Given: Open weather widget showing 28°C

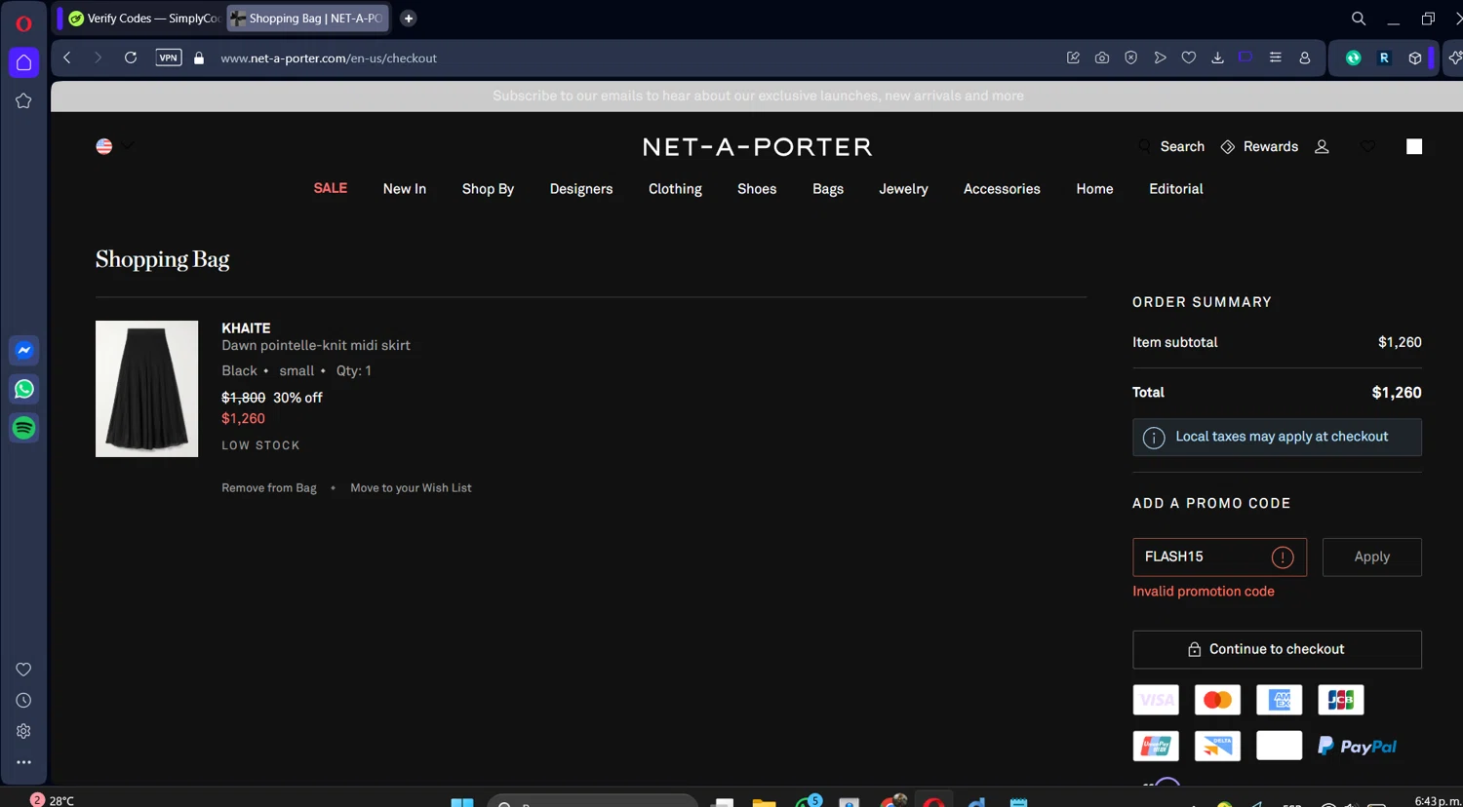Looking at the screenshot, I should click(53, 800).
